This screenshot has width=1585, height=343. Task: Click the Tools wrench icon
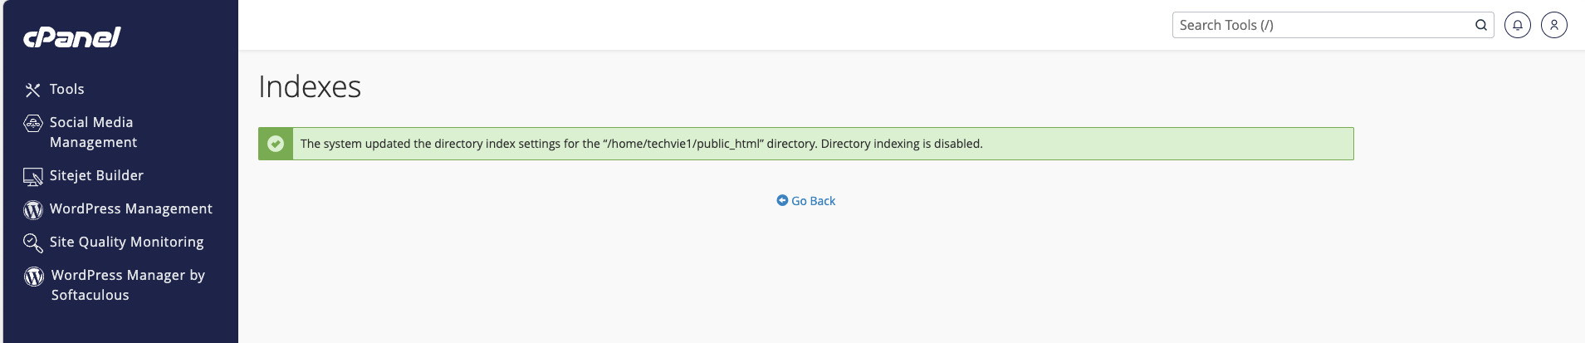pos(33,90)
